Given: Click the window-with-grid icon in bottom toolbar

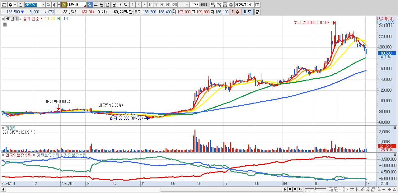Looking at the screenshot, I should coord(331,189).
